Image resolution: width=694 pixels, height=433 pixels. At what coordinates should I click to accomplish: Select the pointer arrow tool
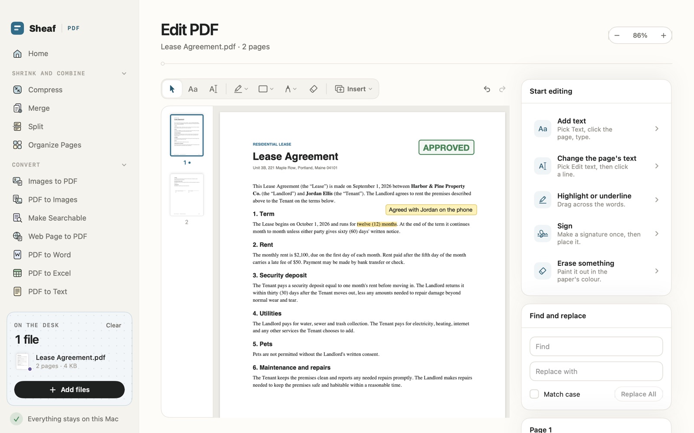[172, 89]
